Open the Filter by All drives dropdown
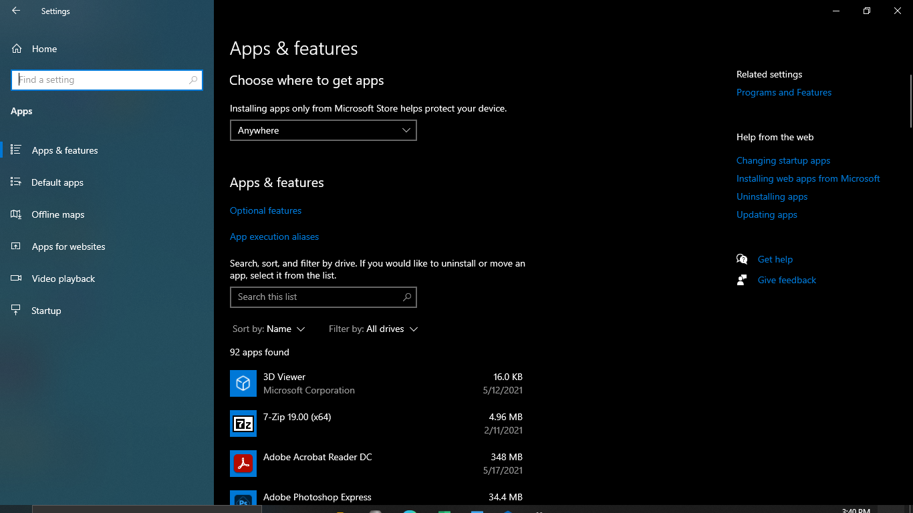 coord(373,329)
